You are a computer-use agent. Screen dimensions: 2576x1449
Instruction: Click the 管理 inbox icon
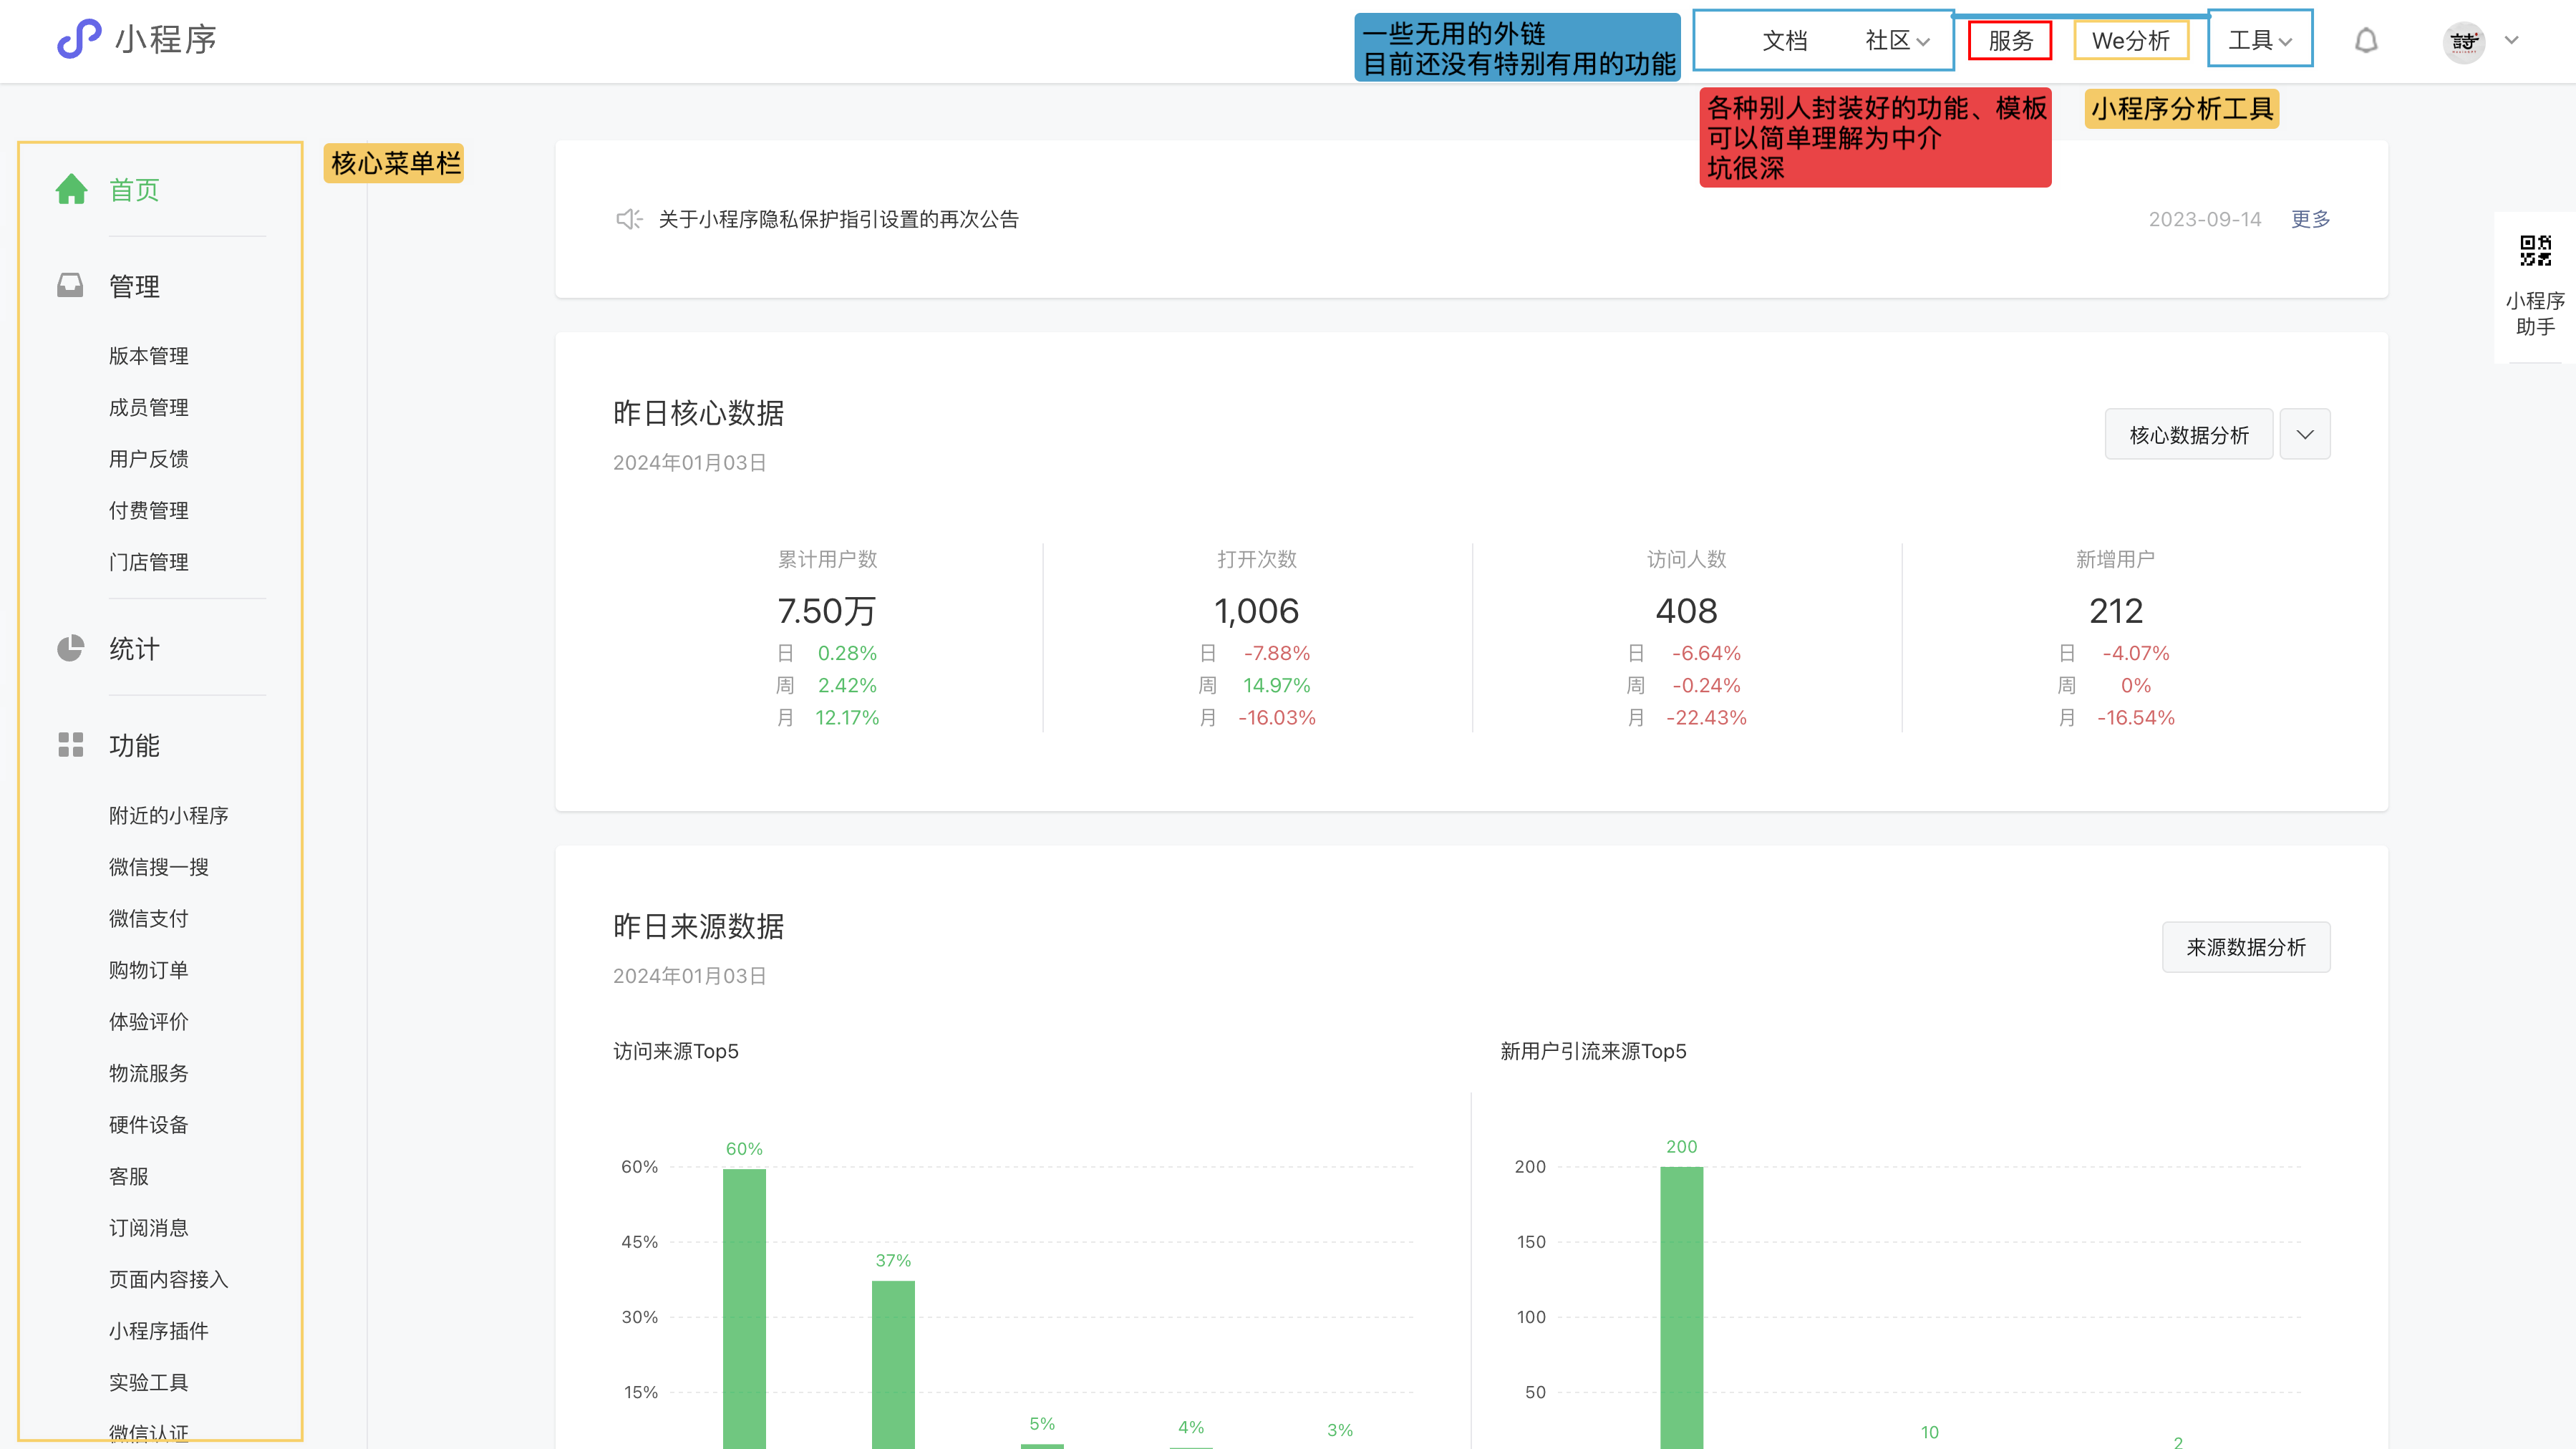click(70, 286)
